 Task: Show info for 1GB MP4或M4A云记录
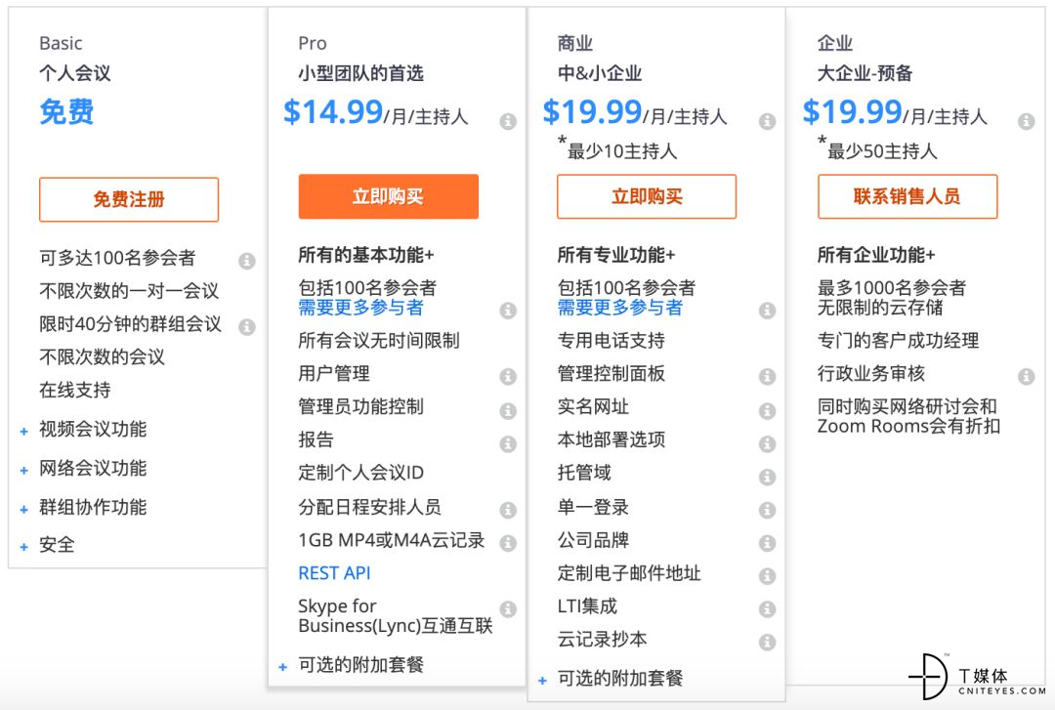click(x=508, y=543)
